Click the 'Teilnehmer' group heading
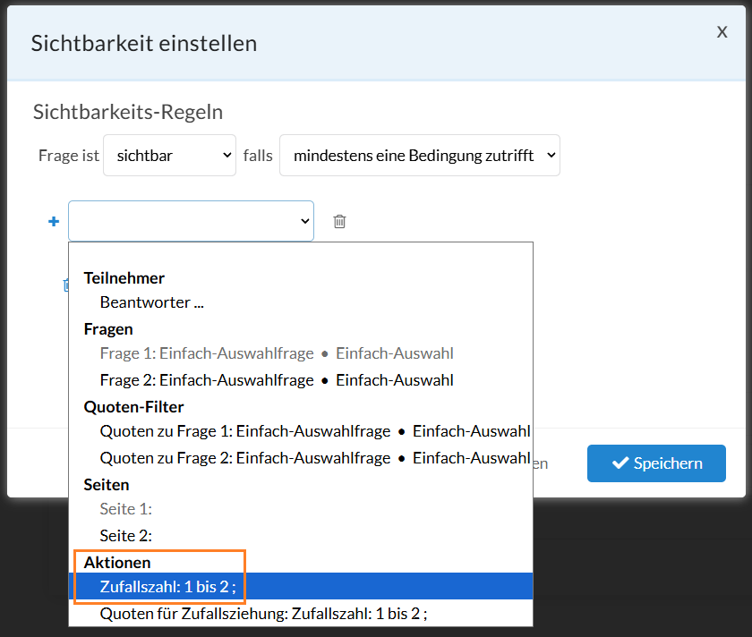The height and width of the screenshot is (637, 752). pyautogui.click(x=124, y=278)
